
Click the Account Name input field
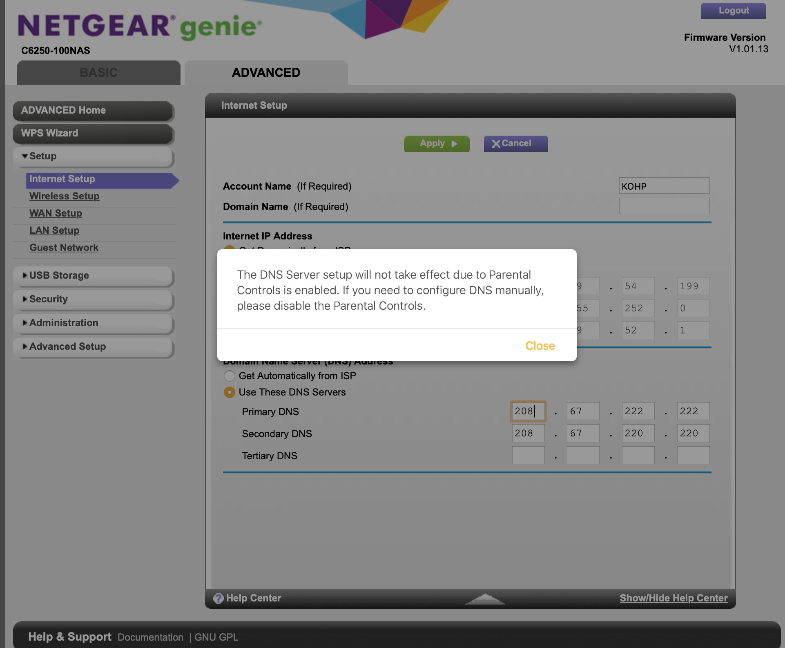(664, 186)
